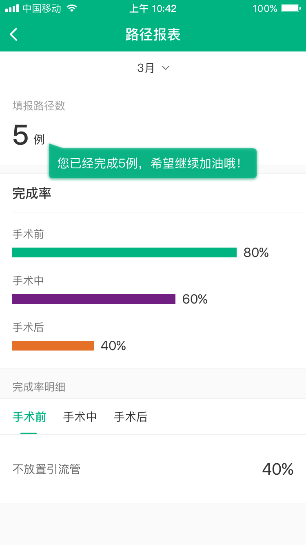The image size is (306, 545).
Task: Expand month selector chevron arrow
Action: pyautogui.click(x=166, y=68)
